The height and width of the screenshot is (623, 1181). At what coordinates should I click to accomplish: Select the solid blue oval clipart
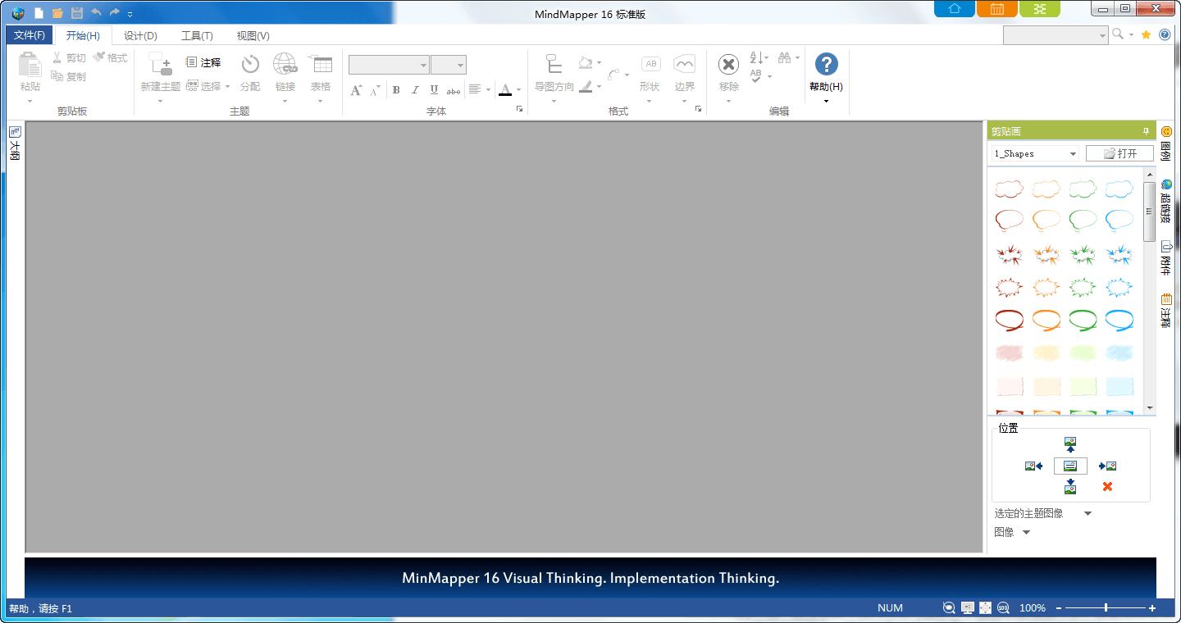1119,319
